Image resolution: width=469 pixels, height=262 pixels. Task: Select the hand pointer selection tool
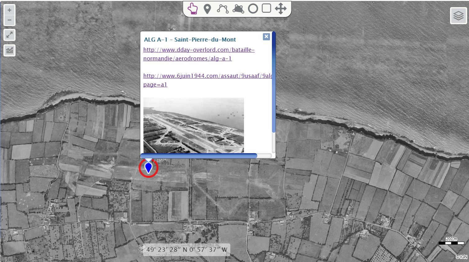pos(193,9)
